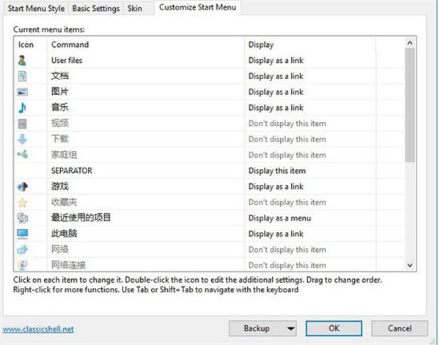Viewport: 440px width, 345px height.
Task: Open the Skin tab
Action: (135, 8)
